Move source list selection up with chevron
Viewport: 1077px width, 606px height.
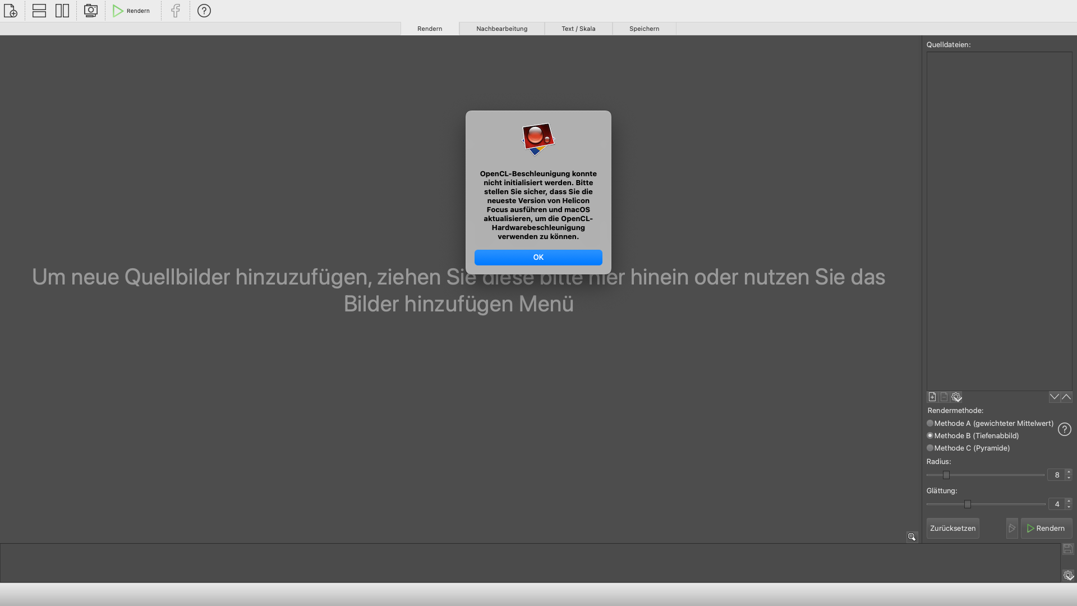[1066, 397]
